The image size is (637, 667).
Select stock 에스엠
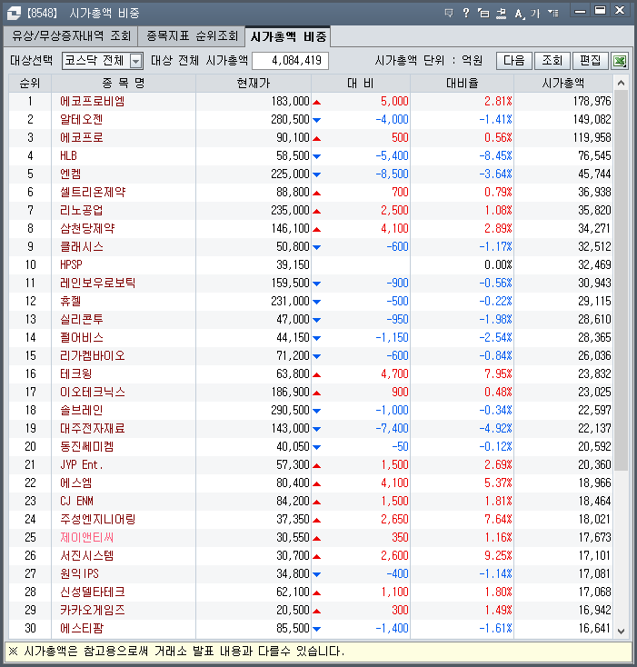(x=76, y=483)
